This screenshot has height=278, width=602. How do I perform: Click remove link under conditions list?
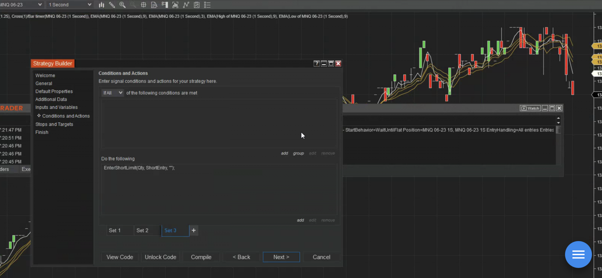pyautogui.click(x=328, y=153)
